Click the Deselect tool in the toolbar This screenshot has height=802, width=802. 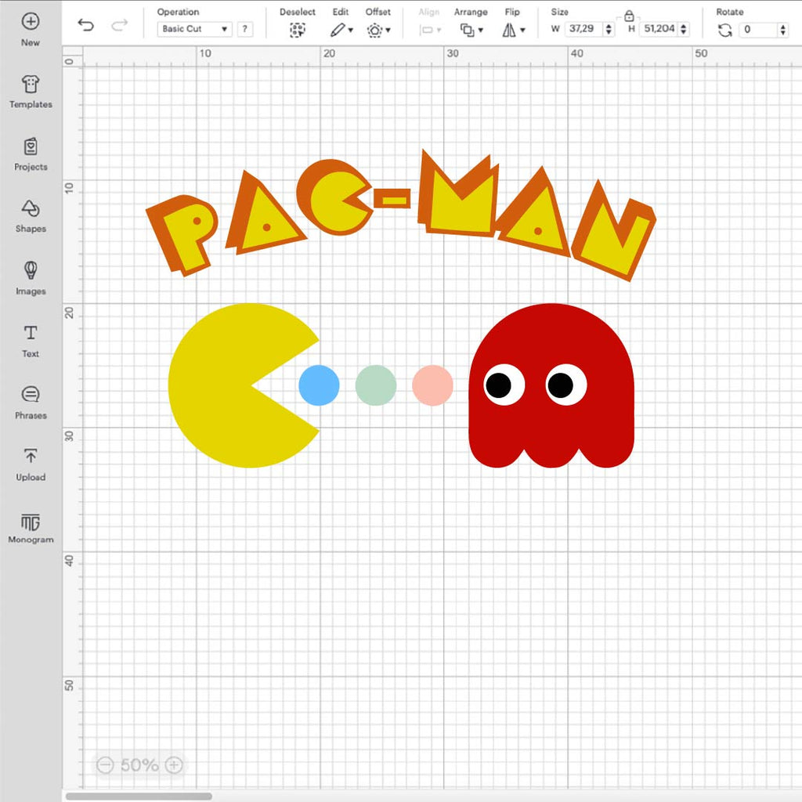[298, 28]
